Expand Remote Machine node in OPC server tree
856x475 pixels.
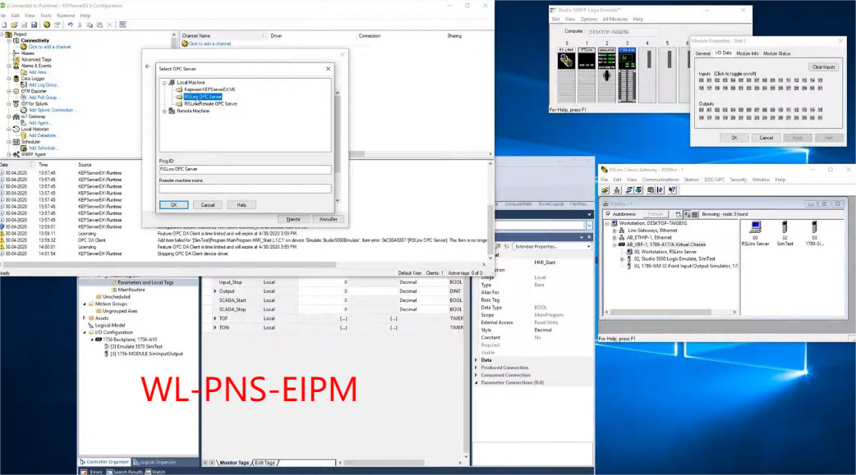(164, 112)
